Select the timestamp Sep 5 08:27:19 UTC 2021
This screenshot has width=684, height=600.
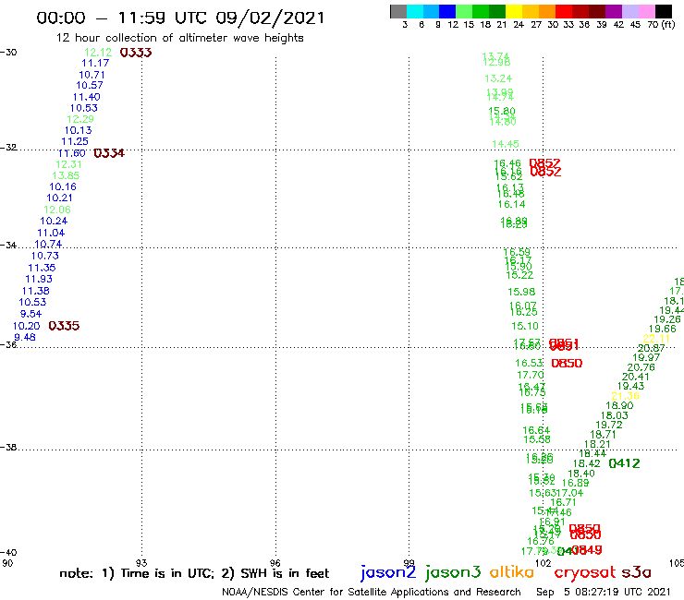click(604, 593)
